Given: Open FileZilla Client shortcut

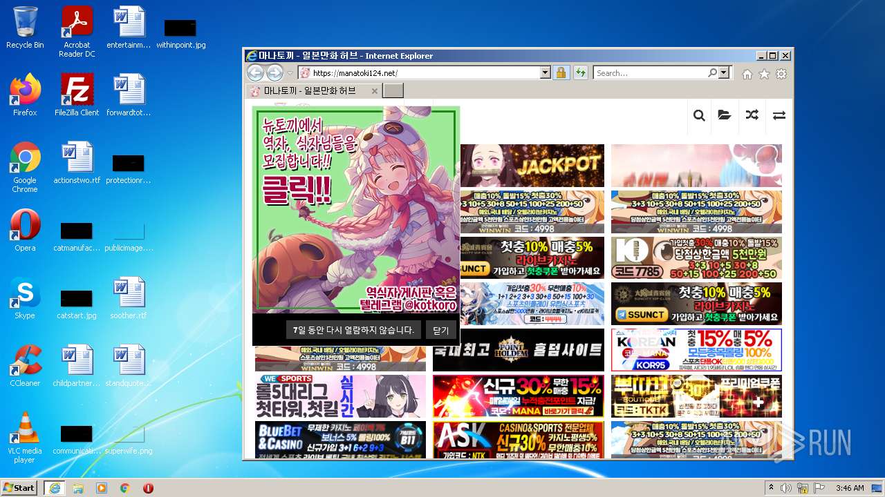Looking at the screenshot, I should pyautogui.click(x=77, y=95).
